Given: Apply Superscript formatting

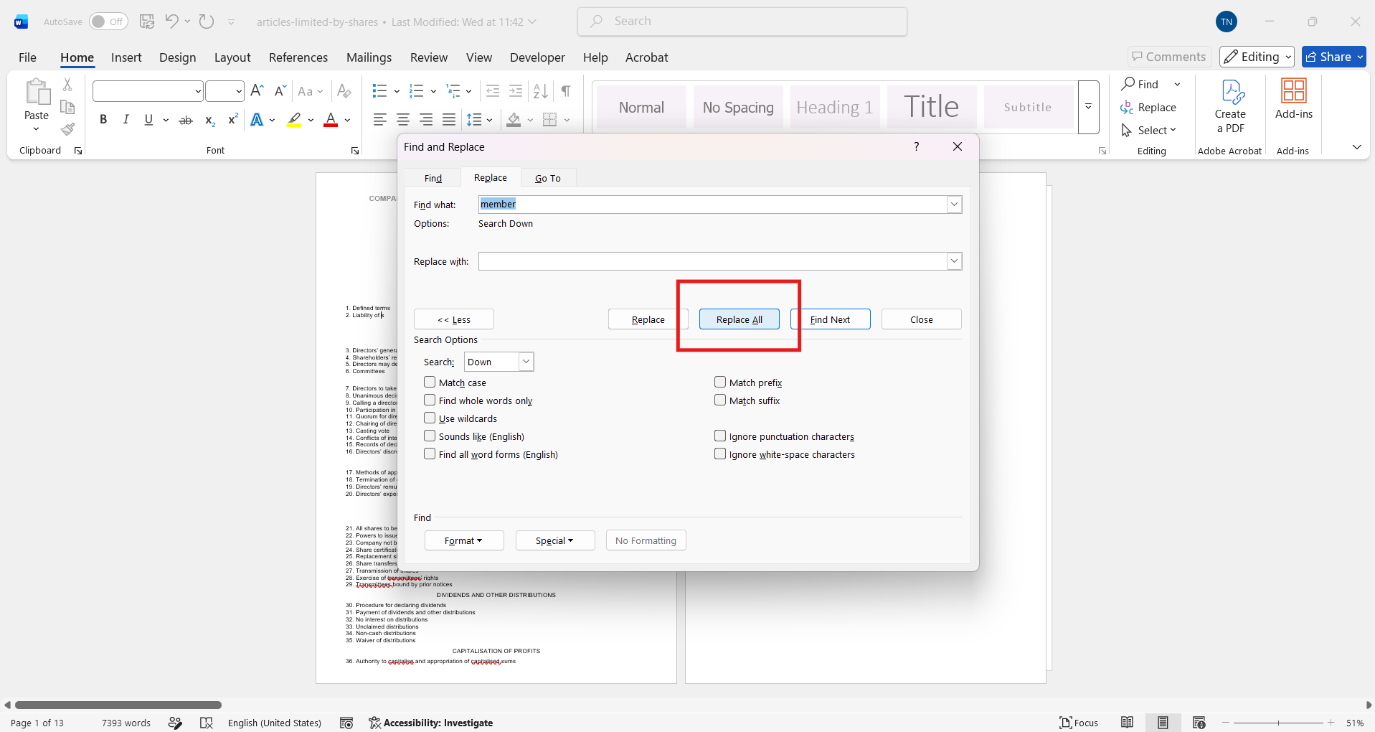Looking at the screenshot, I should click(x=232, y=120).
